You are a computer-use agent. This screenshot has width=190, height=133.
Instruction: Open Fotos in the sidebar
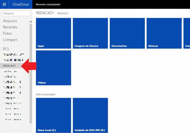click(7, 33)
